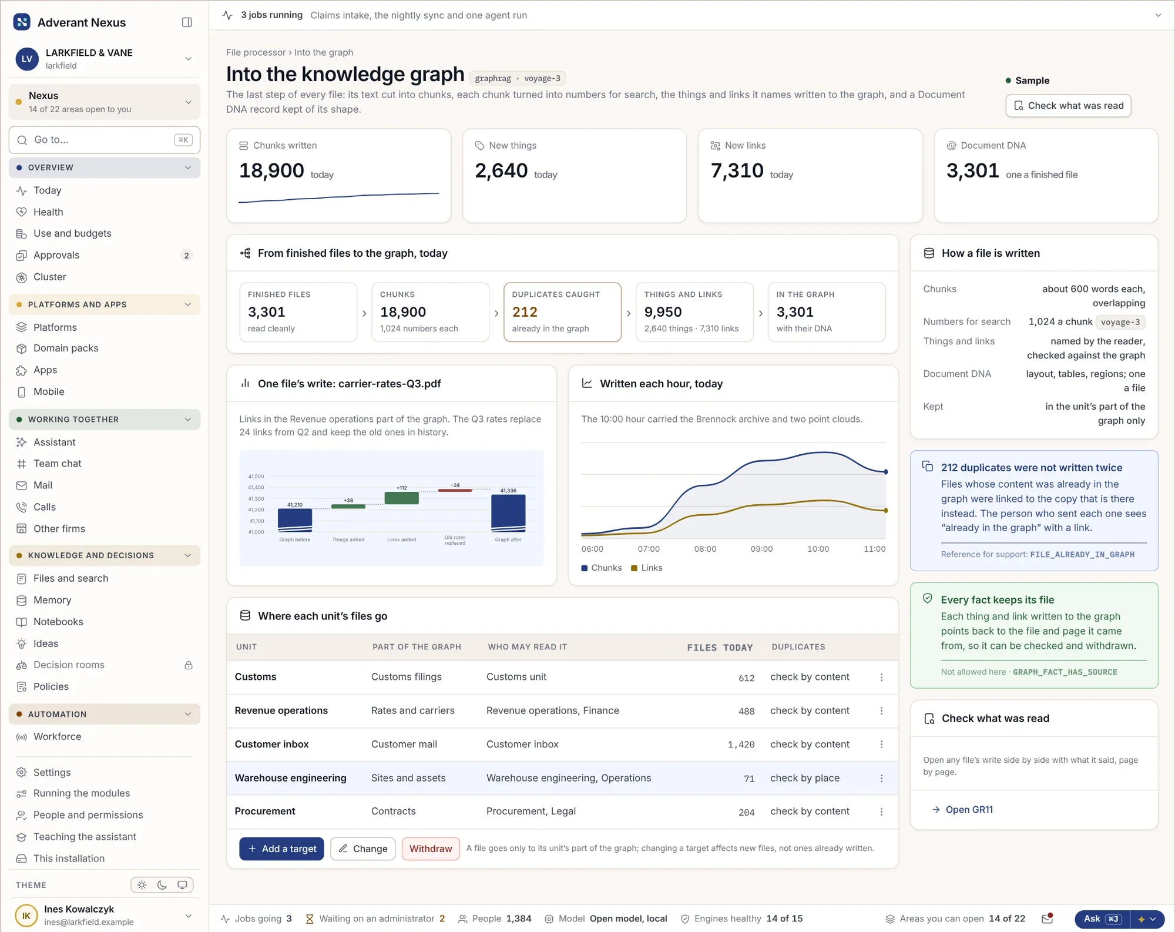Click the Adverant Nexus logo icon
This screenshot has height=932, width=1175.
click(22, 22)
